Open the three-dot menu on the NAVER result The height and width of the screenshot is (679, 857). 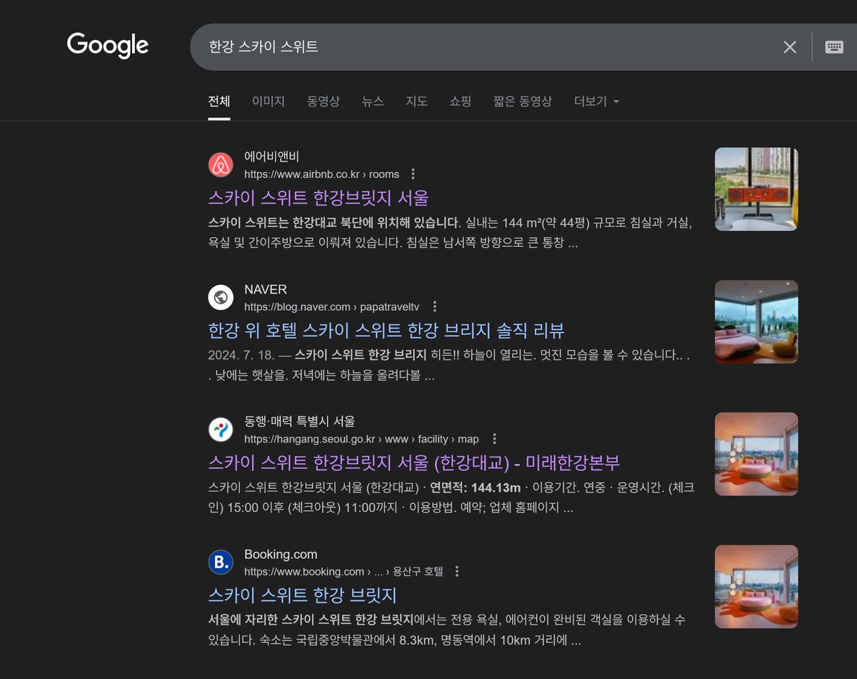[434, 306]
